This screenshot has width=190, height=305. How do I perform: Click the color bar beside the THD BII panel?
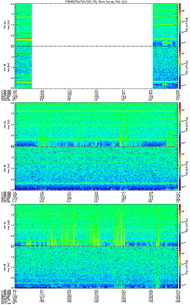click(180, 168)
